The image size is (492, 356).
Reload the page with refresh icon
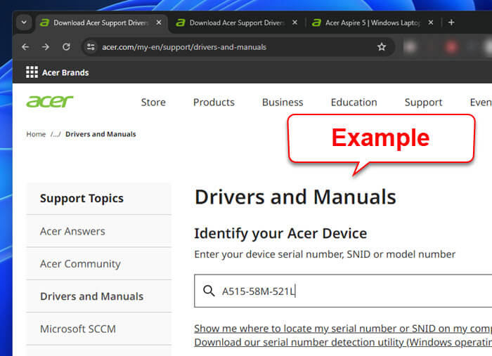(66, 47)
